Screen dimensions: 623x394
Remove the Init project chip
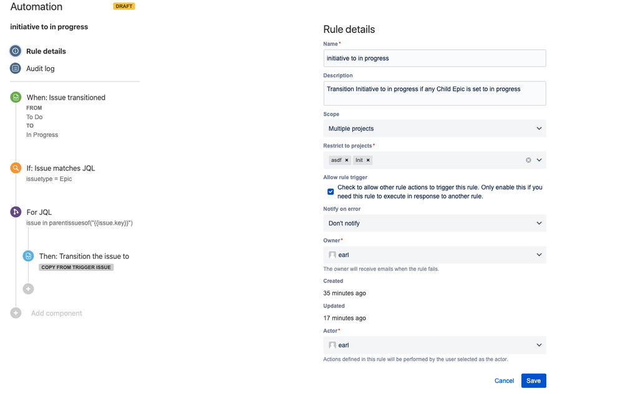(368, 160)
